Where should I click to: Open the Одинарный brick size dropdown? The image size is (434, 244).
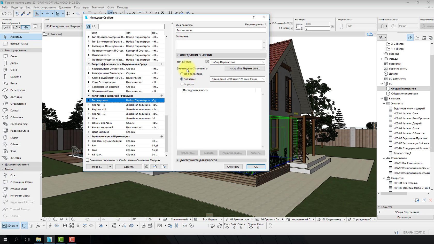click(x=237, y=79)
